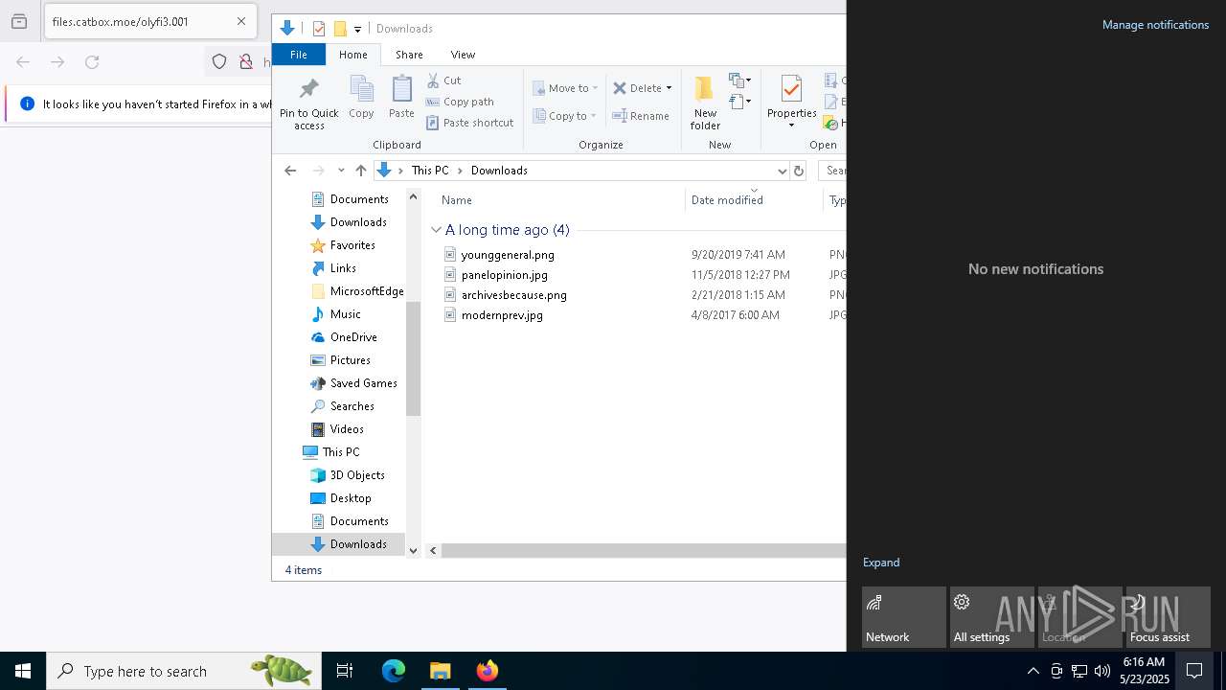Close the files.catbox.moe Firefox tab

[241, 21]
